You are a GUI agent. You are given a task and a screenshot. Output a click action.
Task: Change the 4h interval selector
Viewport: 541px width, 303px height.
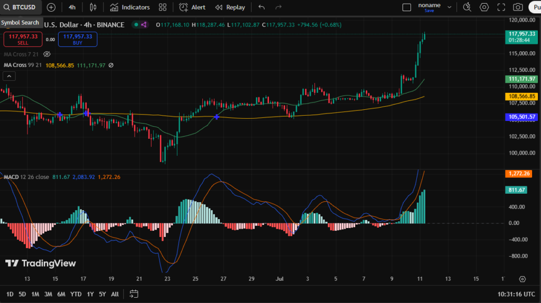click(72, 7)
